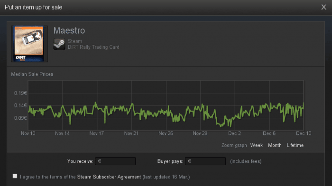Click the Maestro trading card thumbnail
Viewport: 332px width, 186px height.
click(x=29, y=44)
